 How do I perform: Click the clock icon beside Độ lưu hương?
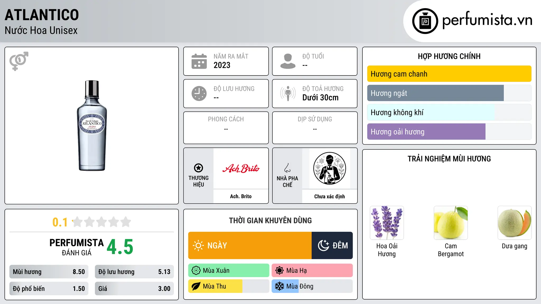pyautogui.click(x=199, y=93)
